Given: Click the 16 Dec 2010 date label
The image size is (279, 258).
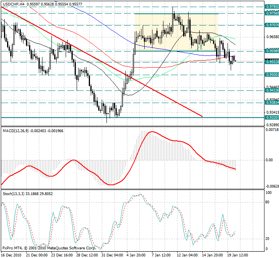Looking at the screenshot, I should click(11, 255).
